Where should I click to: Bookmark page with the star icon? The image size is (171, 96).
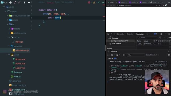click(160, 5)
